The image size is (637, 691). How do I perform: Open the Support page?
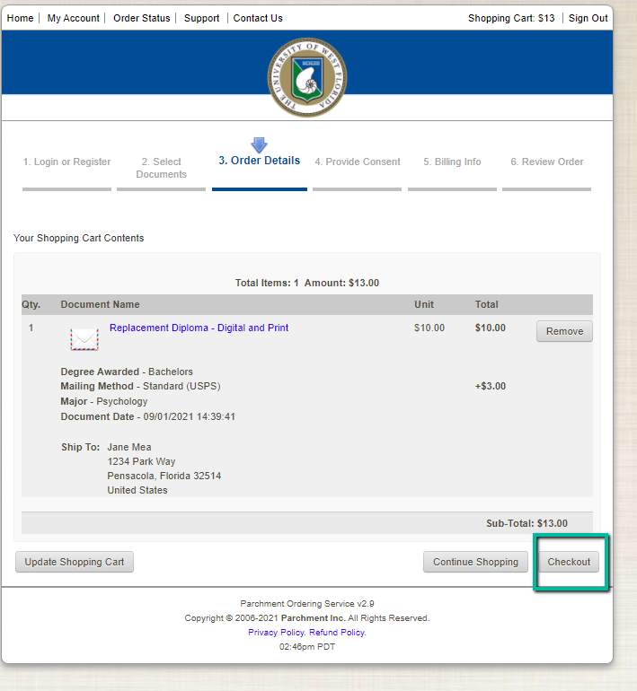click(201, 18)
